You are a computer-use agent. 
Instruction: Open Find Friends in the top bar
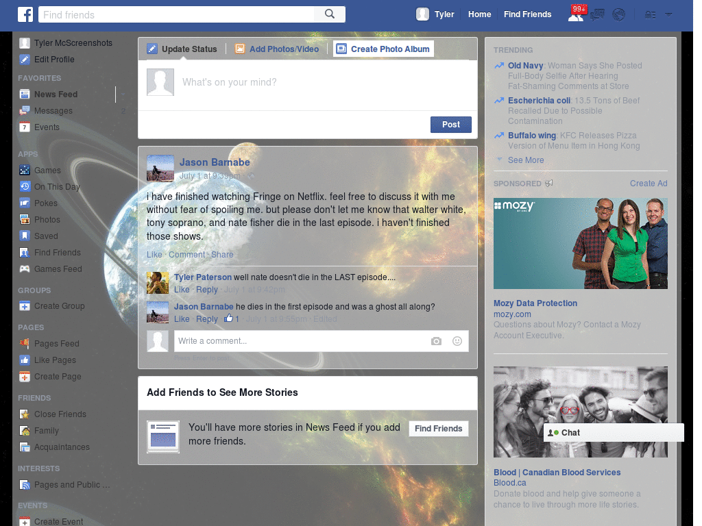tap(527, 14)
